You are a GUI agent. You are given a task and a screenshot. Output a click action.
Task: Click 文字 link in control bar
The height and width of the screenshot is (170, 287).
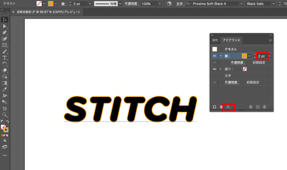pyautogui.click(x=180, y=4)
